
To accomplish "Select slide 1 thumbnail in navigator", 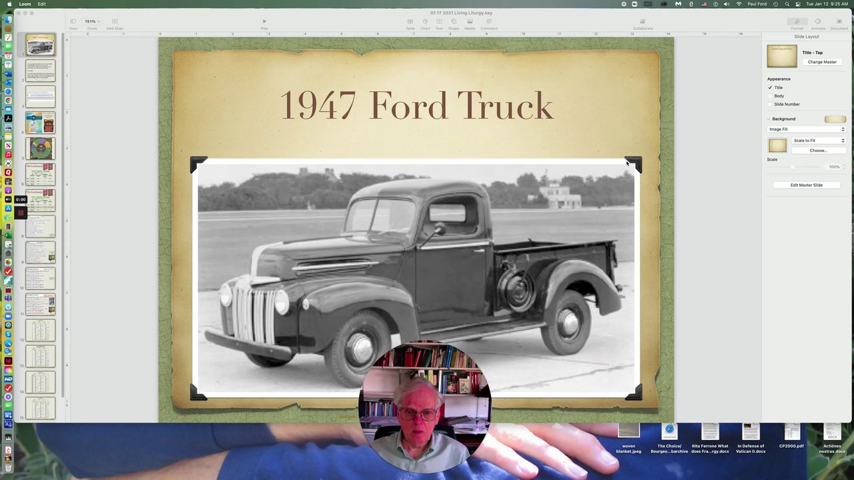I will [x=40, y=45].
